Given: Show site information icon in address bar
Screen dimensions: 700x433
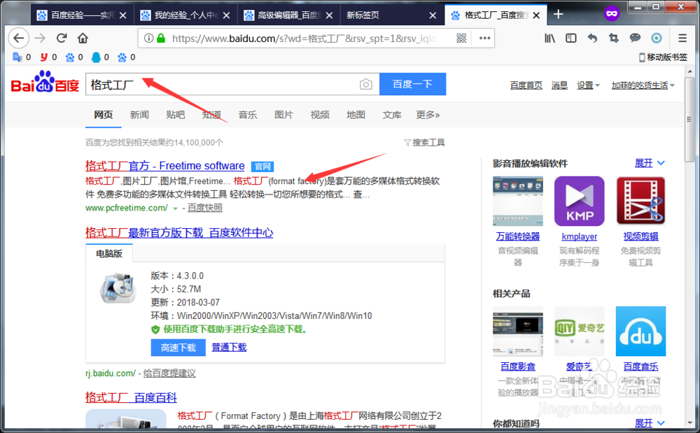Looking at the screenshot, I should click(x=148, y=38).
